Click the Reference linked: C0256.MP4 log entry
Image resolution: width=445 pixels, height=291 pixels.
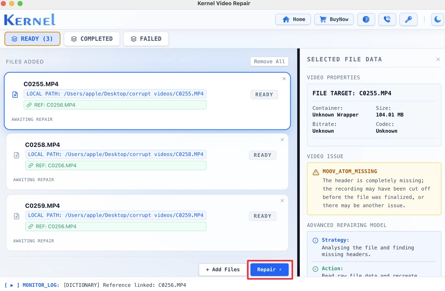(x=144, y=285)
